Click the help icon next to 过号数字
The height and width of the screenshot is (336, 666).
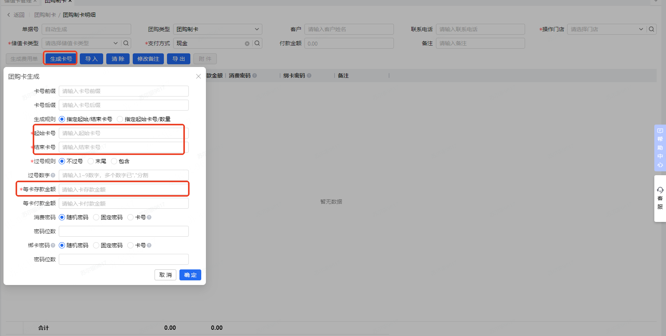[x=53, y=175]
